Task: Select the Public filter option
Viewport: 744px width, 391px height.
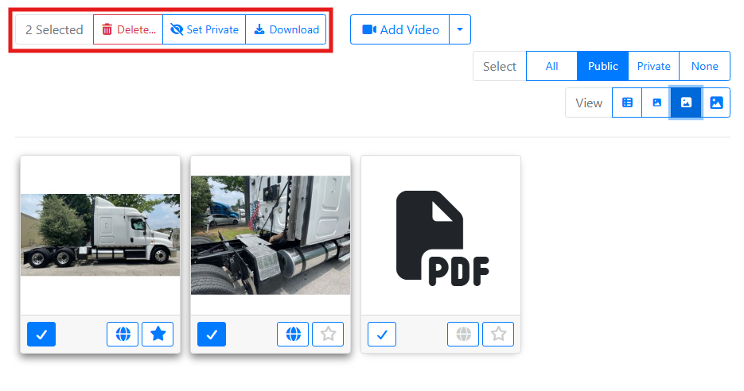Action: pos(602,66)
